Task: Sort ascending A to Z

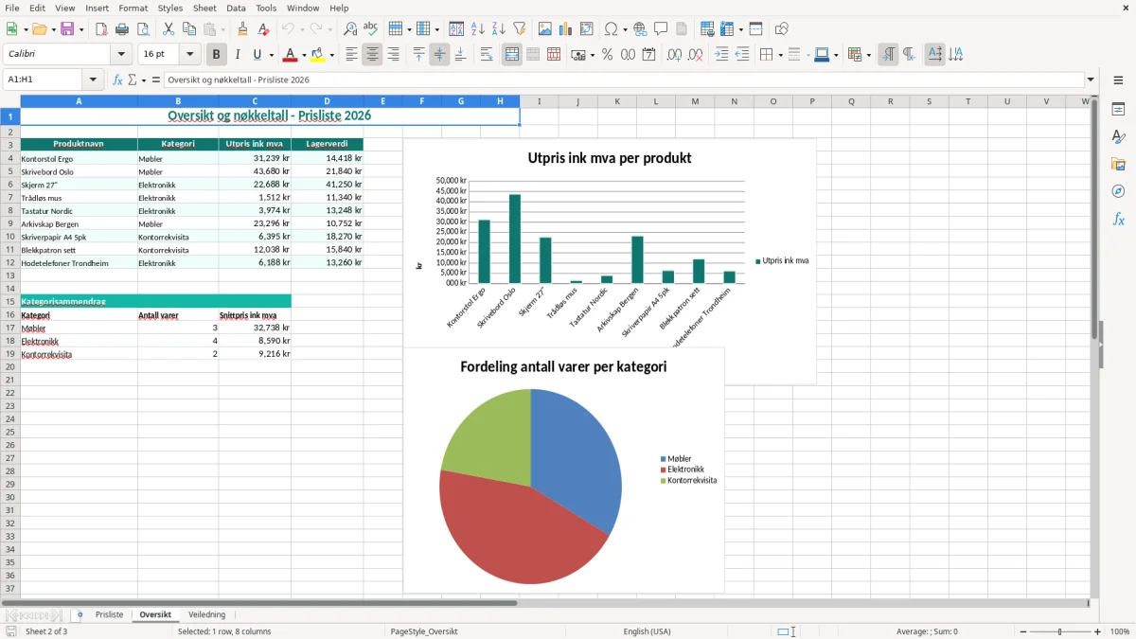Action: (478, 29)
